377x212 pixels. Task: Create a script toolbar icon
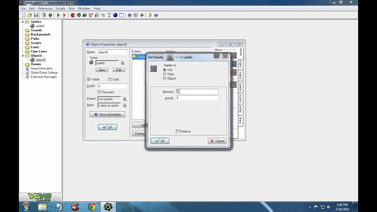97,15
